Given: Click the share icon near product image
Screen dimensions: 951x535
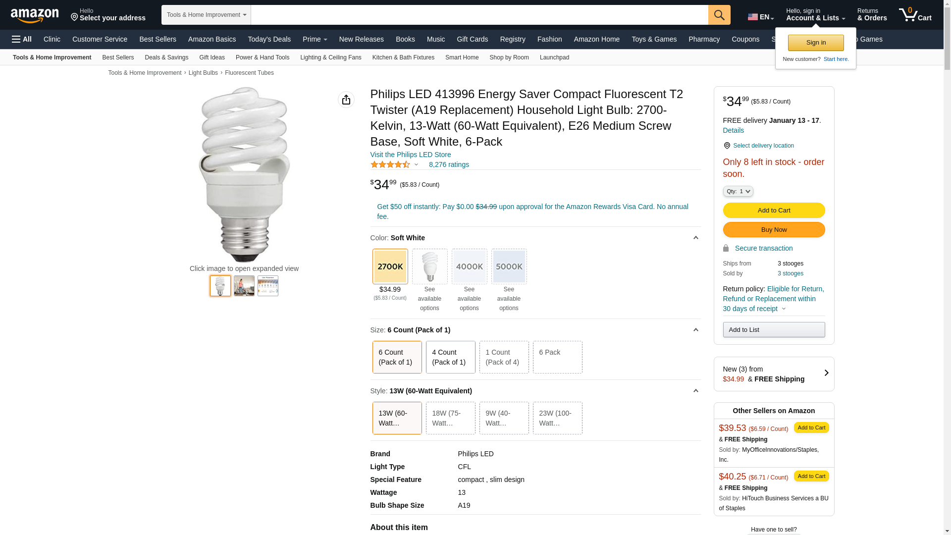Looking at the screenshot, I should pos(346,100).
